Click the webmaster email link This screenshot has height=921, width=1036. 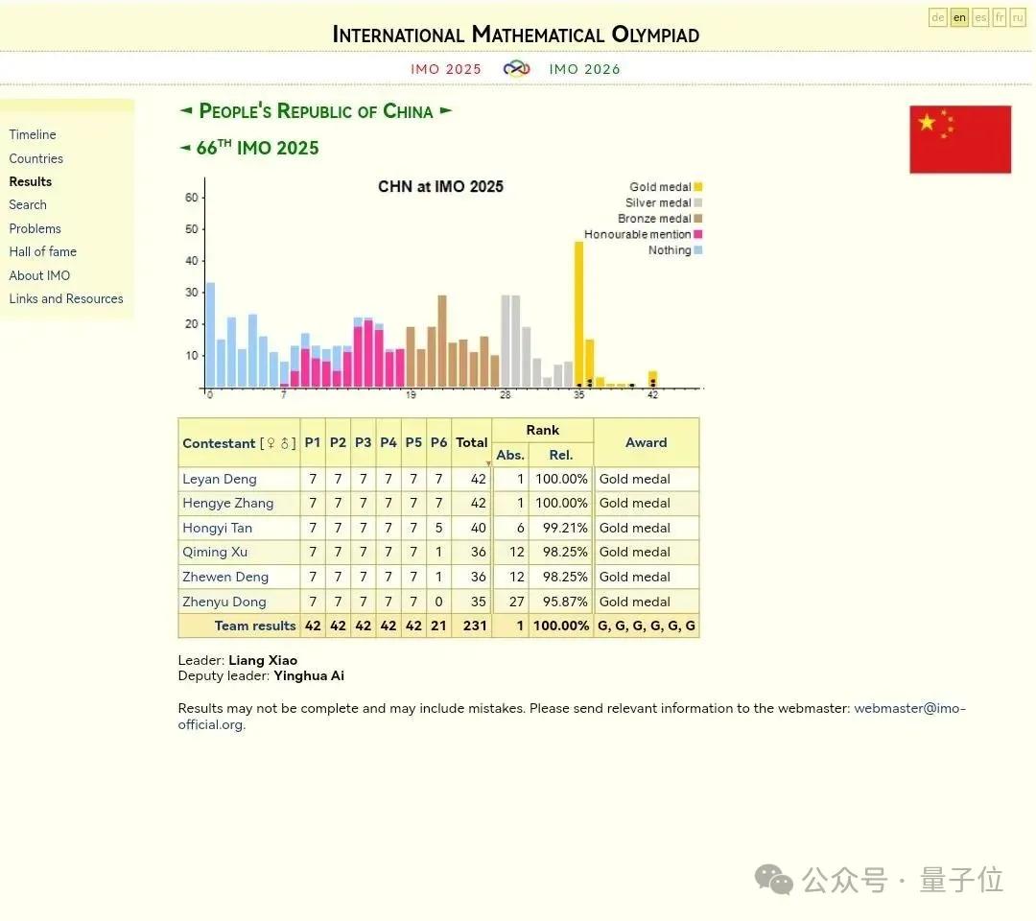[x=909, y=708]
